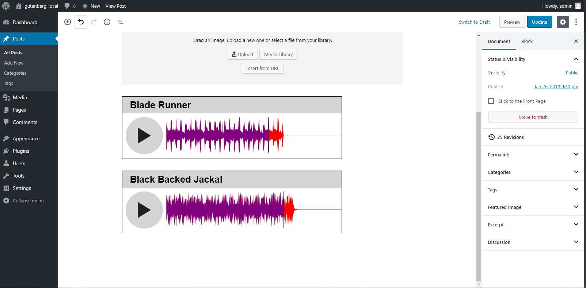Switch to the Document tab
586x288 pixels.
(499, 41)
